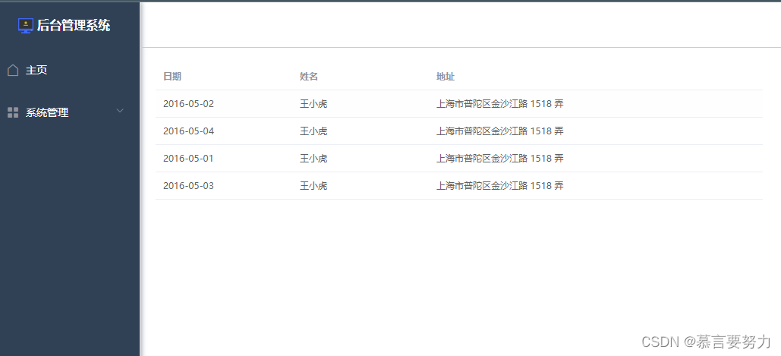Click the 地址 column header

tap(446, 77)
